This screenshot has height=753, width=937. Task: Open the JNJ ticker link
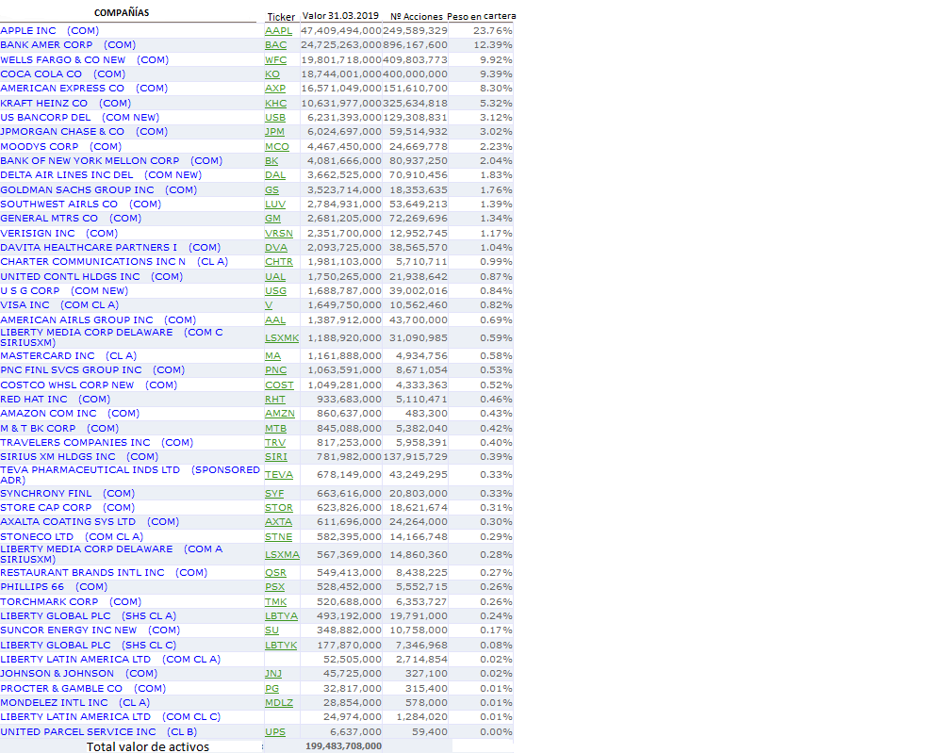[273, 674]
